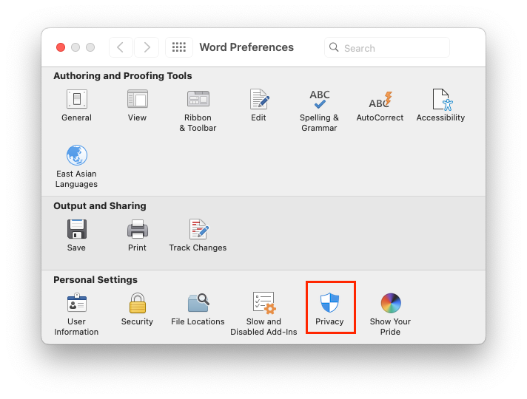Open the Print preferences pane
Viewport: 527px width, 399px height.
click(x=137, y=235)
